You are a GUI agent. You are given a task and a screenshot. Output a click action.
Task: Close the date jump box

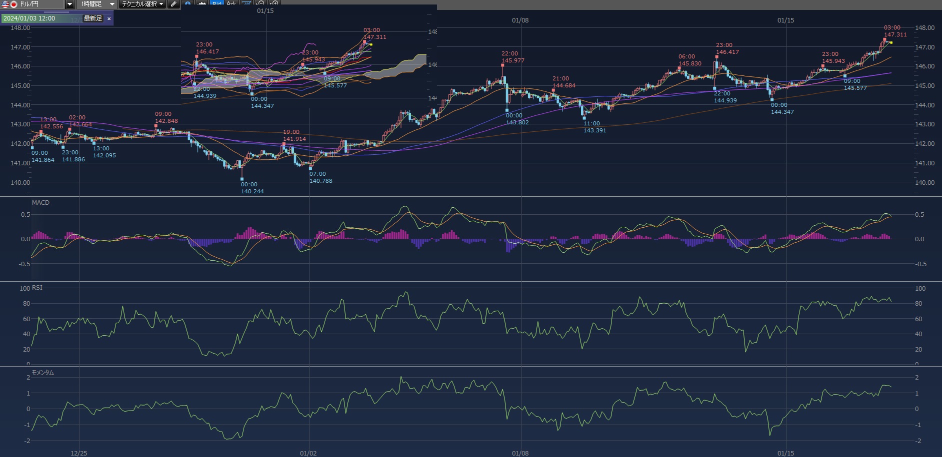109,18
